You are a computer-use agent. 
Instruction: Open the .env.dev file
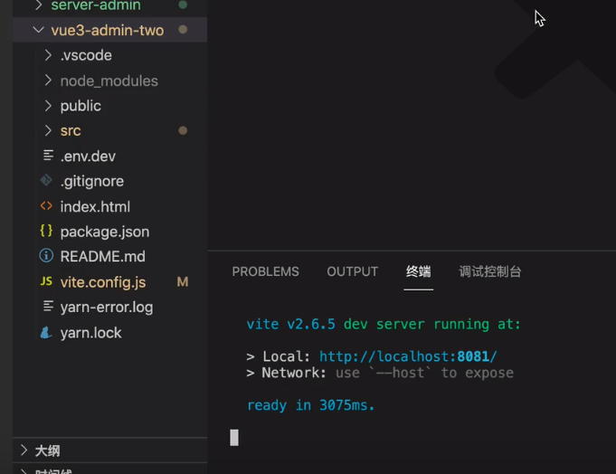[88, 156]
